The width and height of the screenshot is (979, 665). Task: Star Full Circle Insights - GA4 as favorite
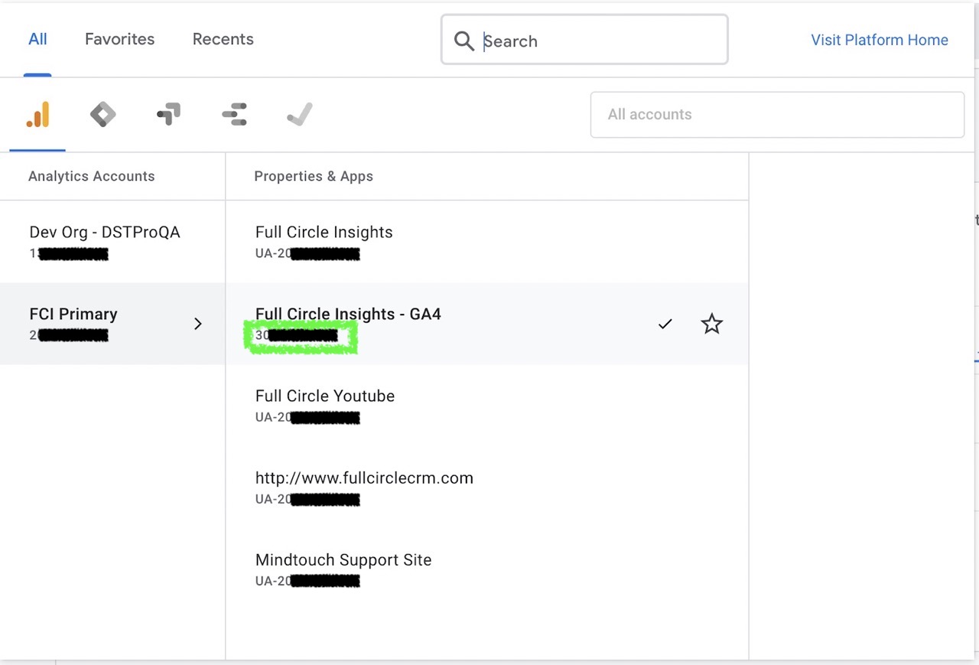tap(711, 324)
